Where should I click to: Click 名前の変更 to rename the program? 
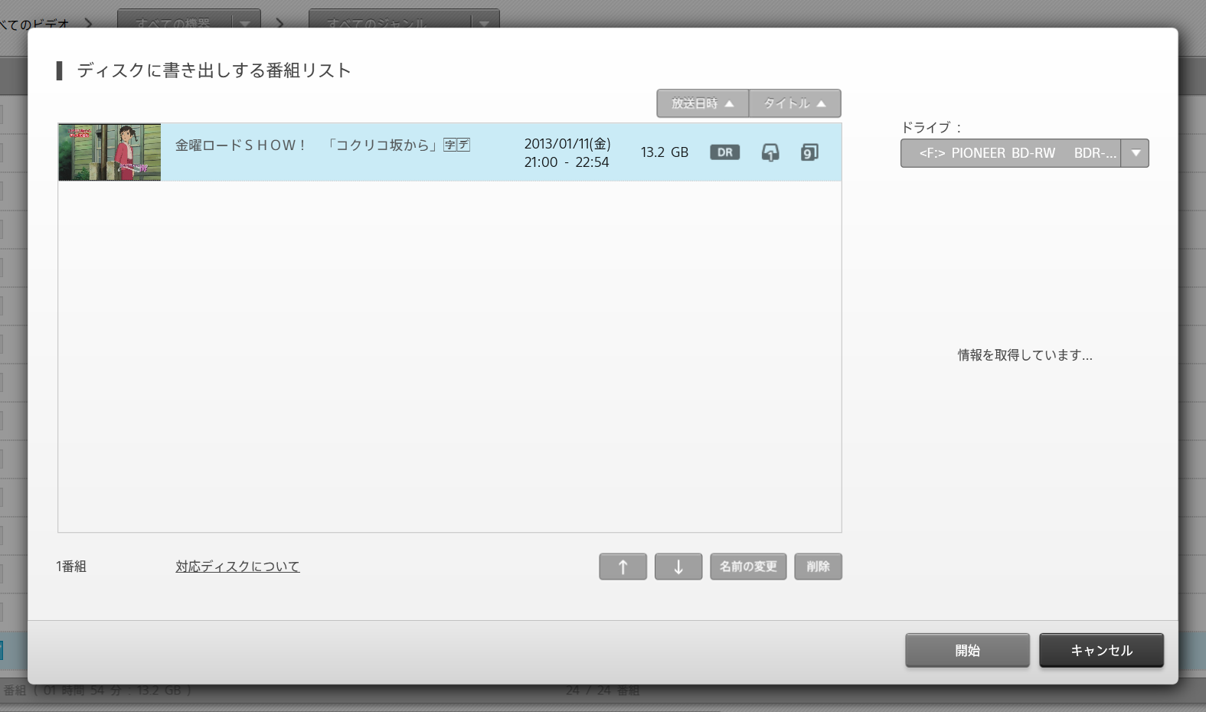point(747,567)
